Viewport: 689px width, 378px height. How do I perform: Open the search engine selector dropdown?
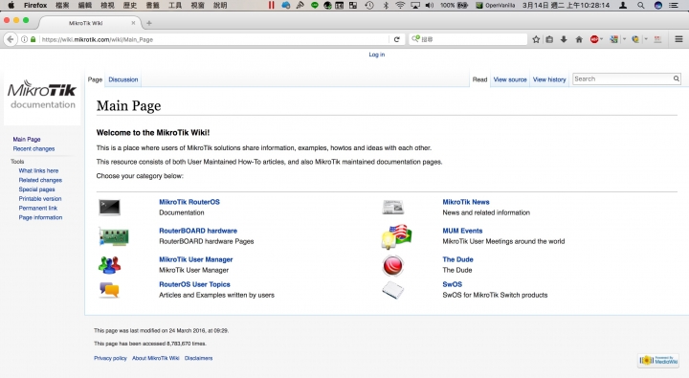coord(415,39)
